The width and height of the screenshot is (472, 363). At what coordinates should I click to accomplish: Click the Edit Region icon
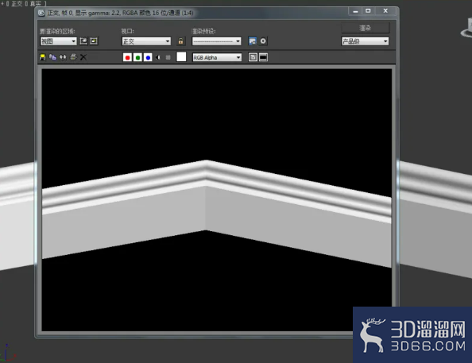coord(83,41)
